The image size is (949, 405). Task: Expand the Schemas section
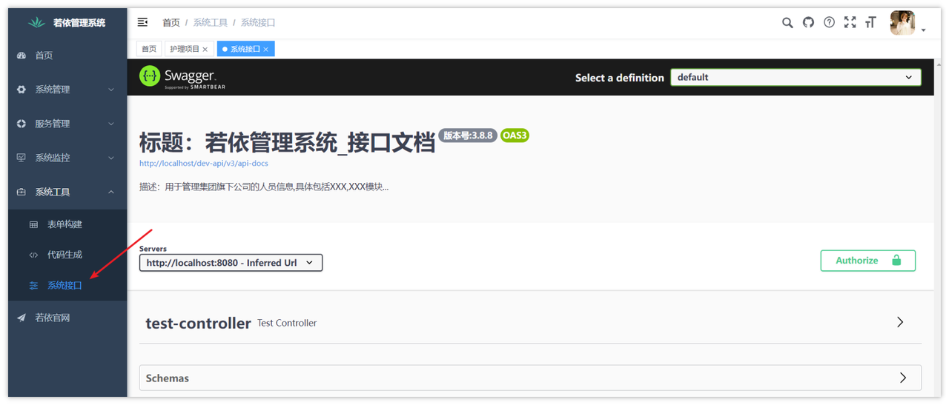pos(530,378)
